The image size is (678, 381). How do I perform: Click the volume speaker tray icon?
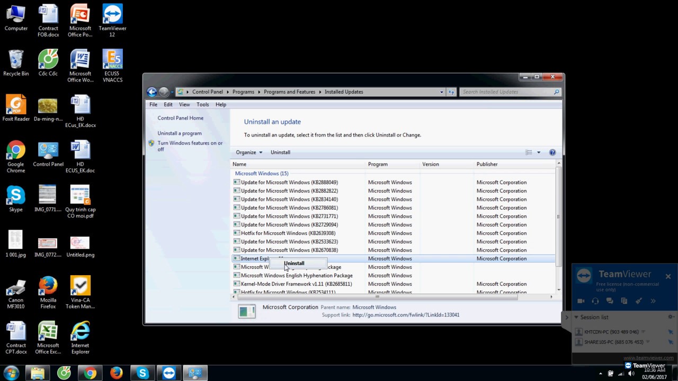(630, 374)
